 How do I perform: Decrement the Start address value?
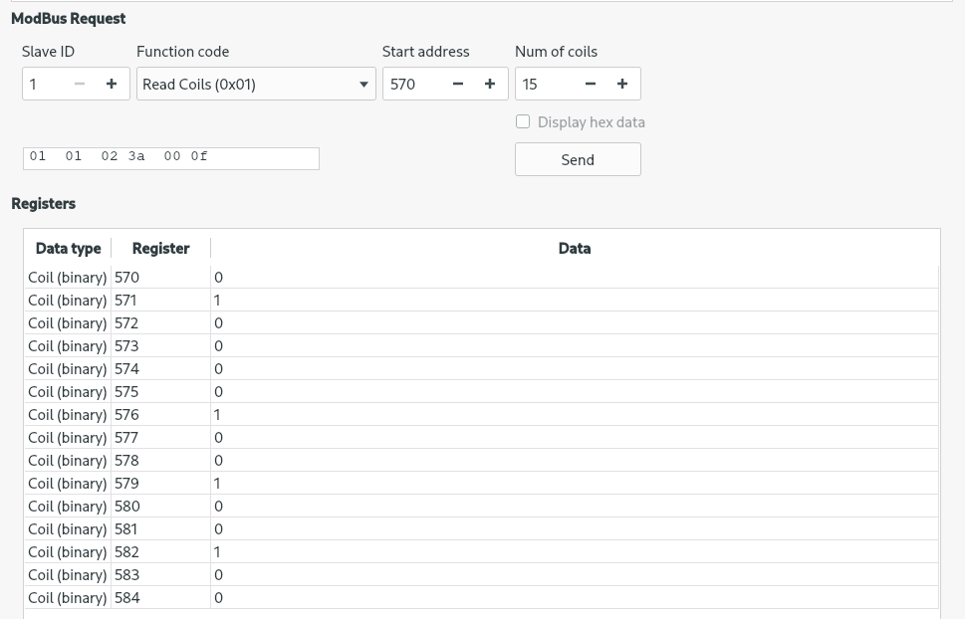tap(458, 85)
